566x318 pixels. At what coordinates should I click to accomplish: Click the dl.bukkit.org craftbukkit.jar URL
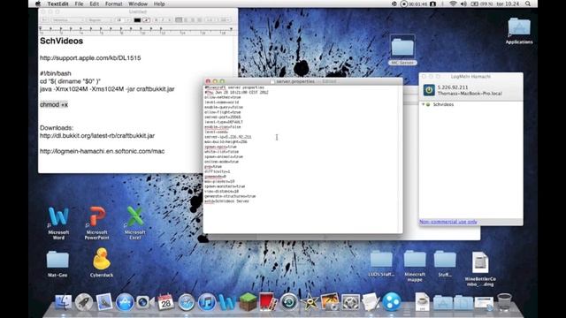[x=97, y=136]
